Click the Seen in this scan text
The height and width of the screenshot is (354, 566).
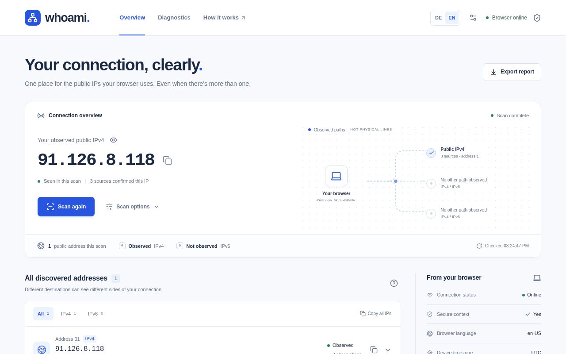coord(62,181)
